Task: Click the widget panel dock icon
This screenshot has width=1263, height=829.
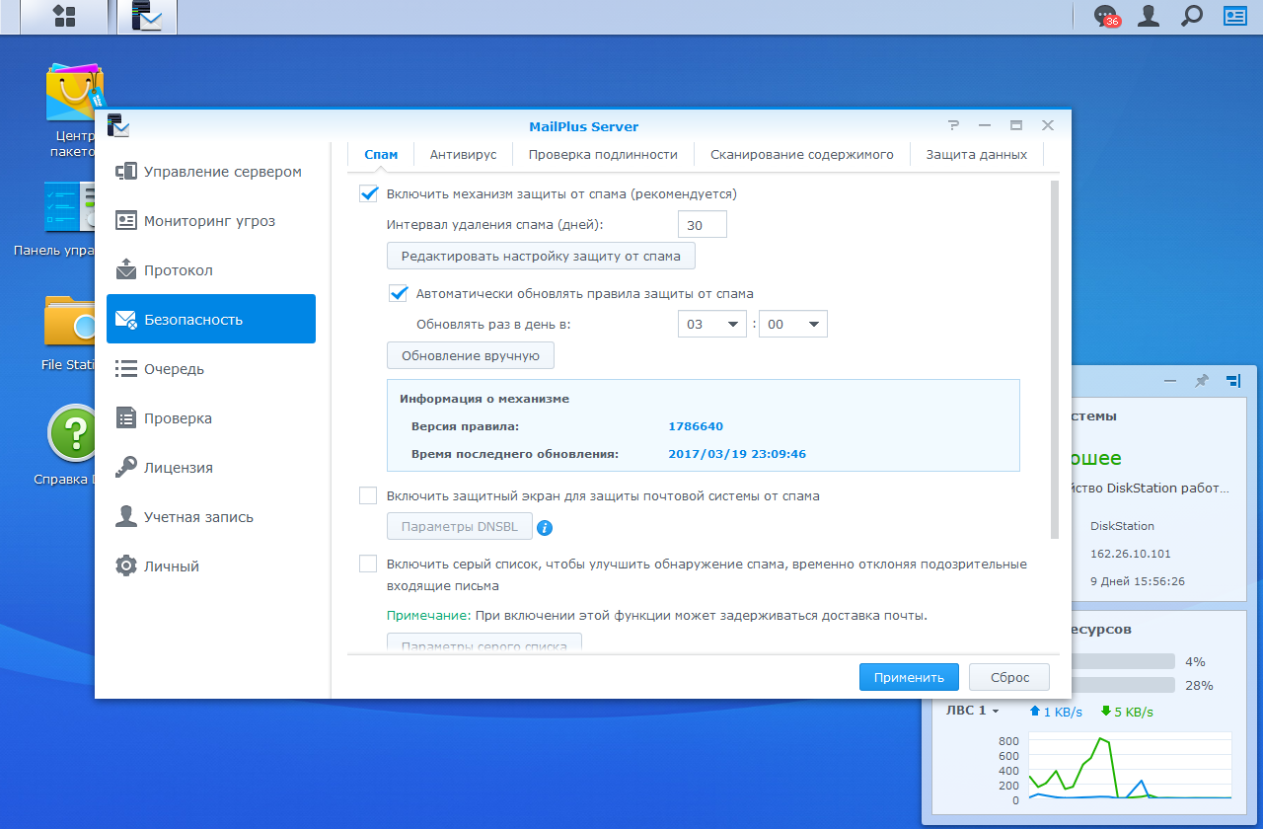Action: tap(1233, 381)
